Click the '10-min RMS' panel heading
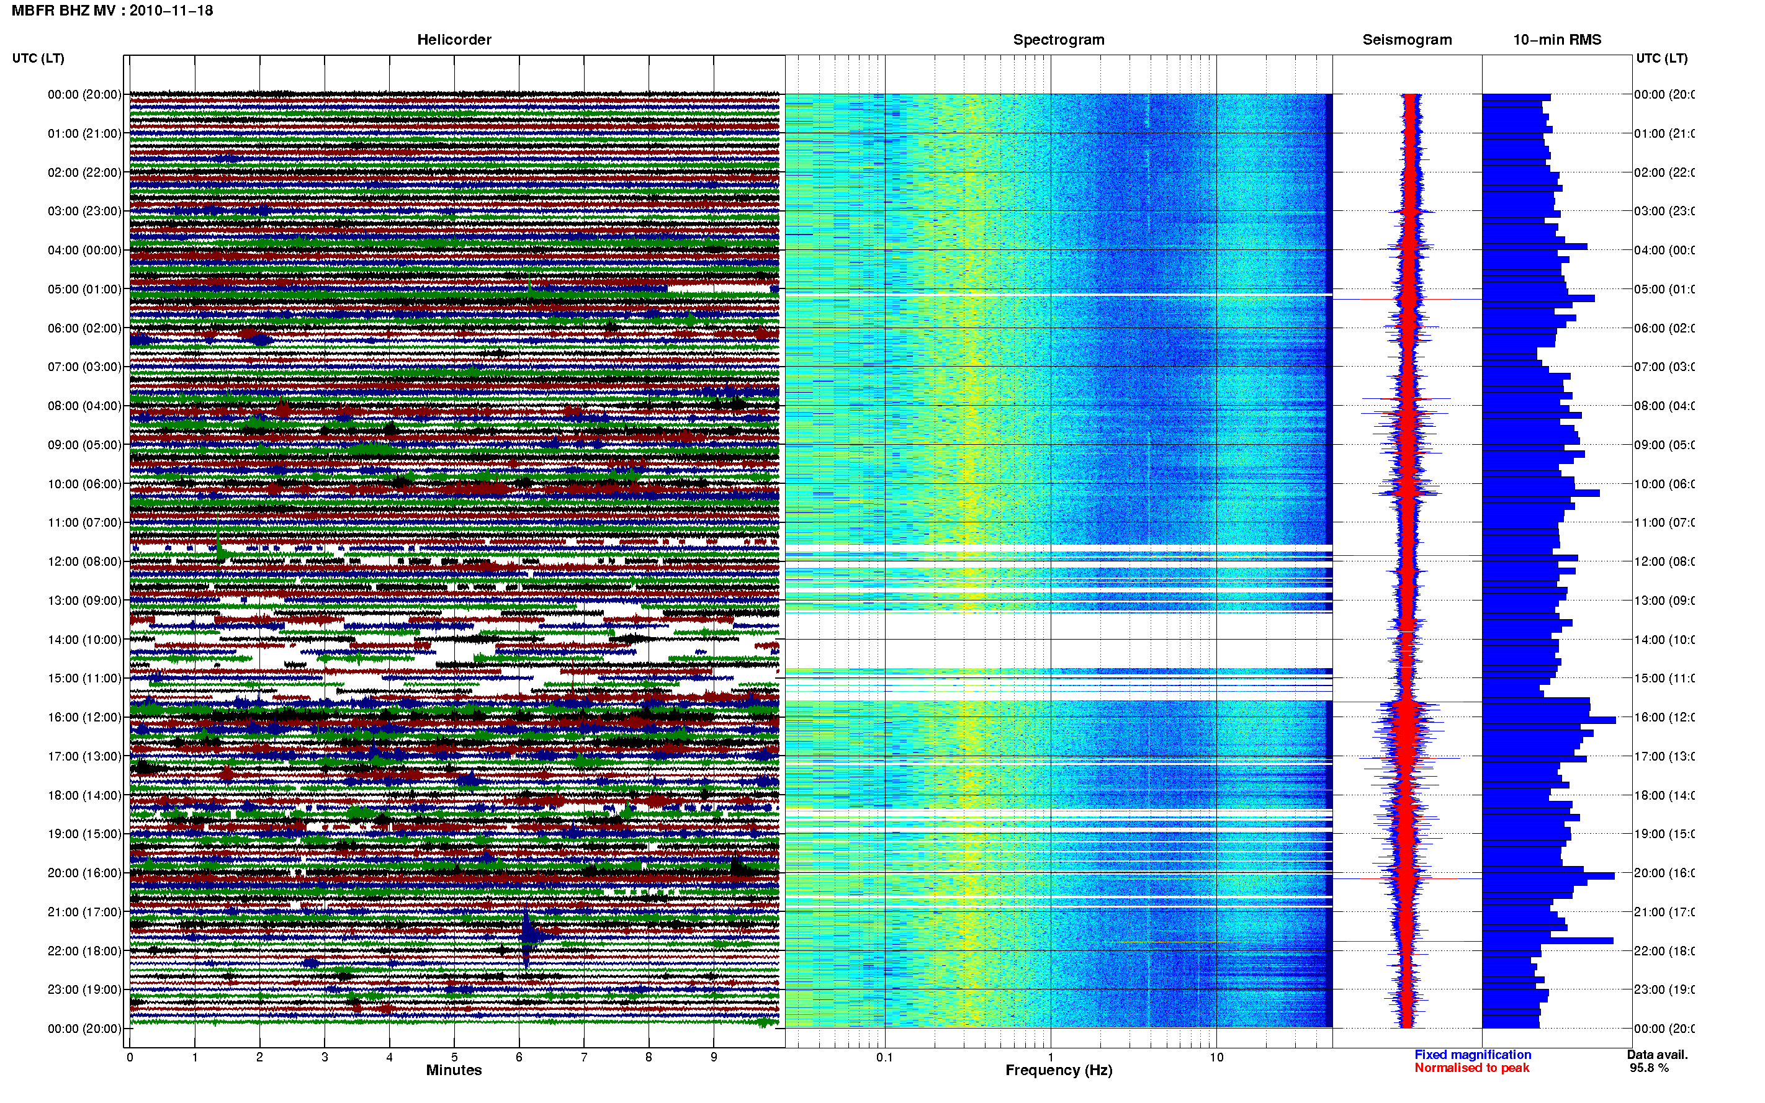1765x1103 pixels. pyautogui.click(x=1557, y=40)
